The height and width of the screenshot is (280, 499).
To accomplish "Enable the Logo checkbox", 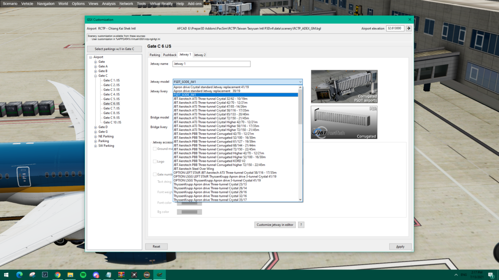I will [x=155, y=161].
